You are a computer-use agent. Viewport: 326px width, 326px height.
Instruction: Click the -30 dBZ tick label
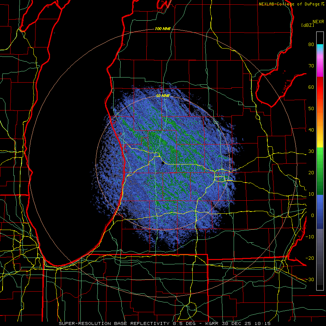click(310, 280)
